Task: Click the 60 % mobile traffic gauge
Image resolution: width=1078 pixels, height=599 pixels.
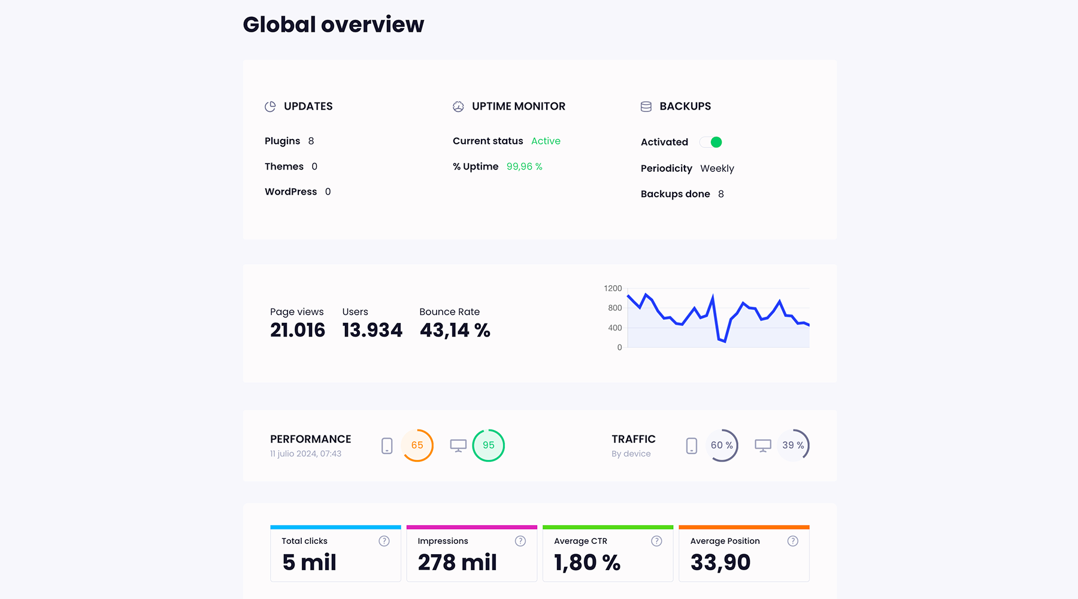Action: 722,445
